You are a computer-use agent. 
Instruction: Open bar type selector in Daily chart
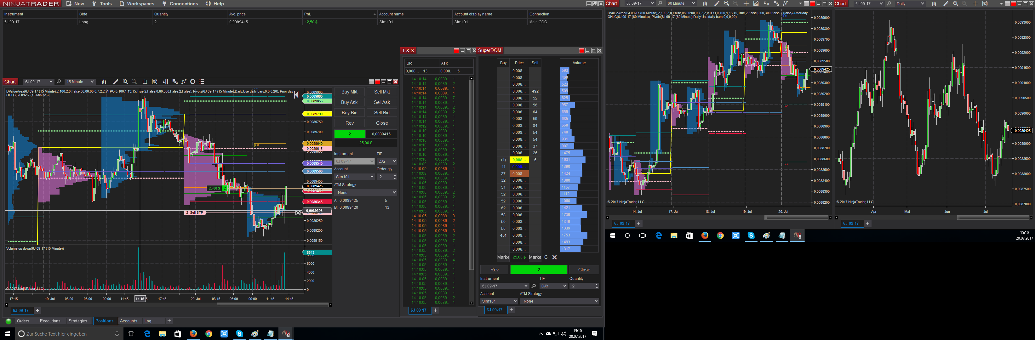click(x=934, y=3)
